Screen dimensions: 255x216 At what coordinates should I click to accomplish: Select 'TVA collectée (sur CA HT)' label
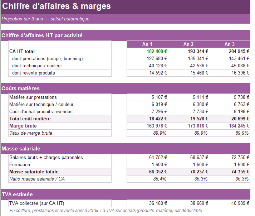tap(60, 203)
